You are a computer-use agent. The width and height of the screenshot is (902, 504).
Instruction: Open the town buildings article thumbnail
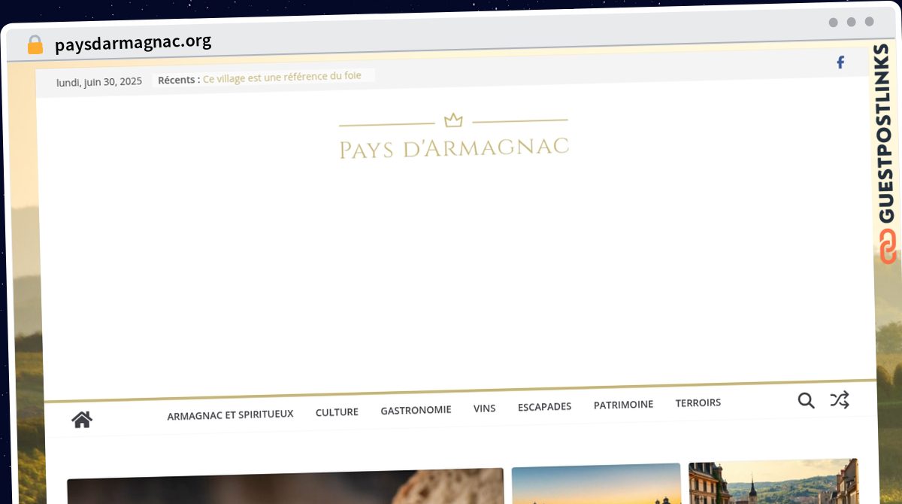[773, 481]
